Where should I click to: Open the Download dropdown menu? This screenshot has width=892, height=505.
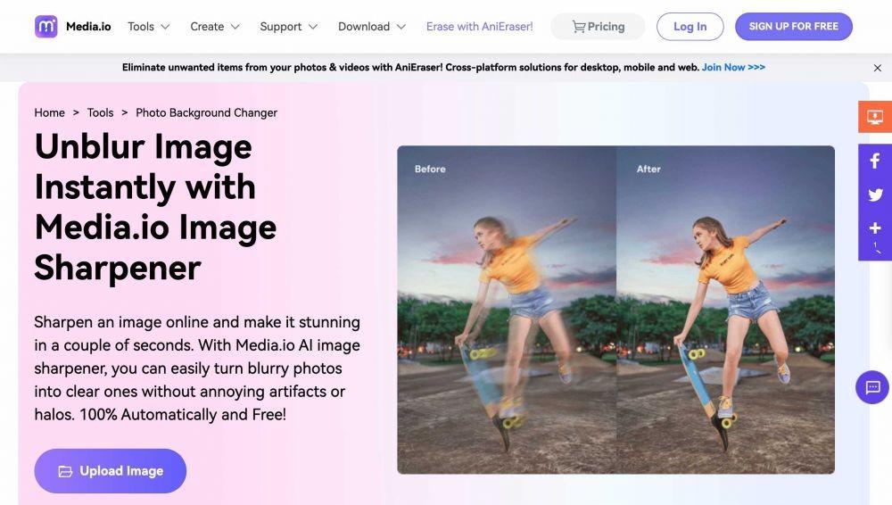pyautogui.click(x=371, y=27)
